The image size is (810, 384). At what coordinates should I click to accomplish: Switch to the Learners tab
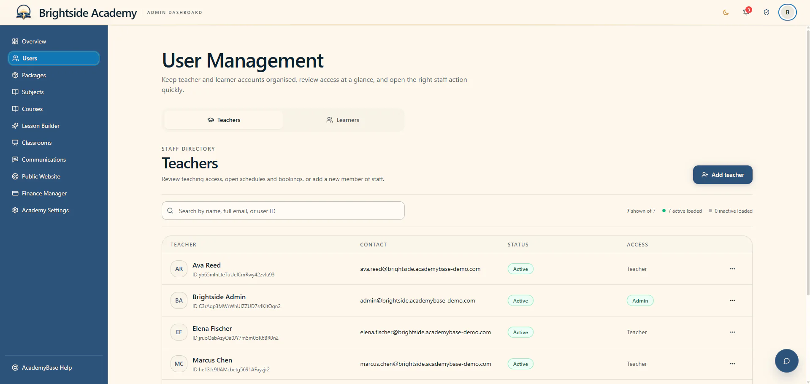coord(342,120)
